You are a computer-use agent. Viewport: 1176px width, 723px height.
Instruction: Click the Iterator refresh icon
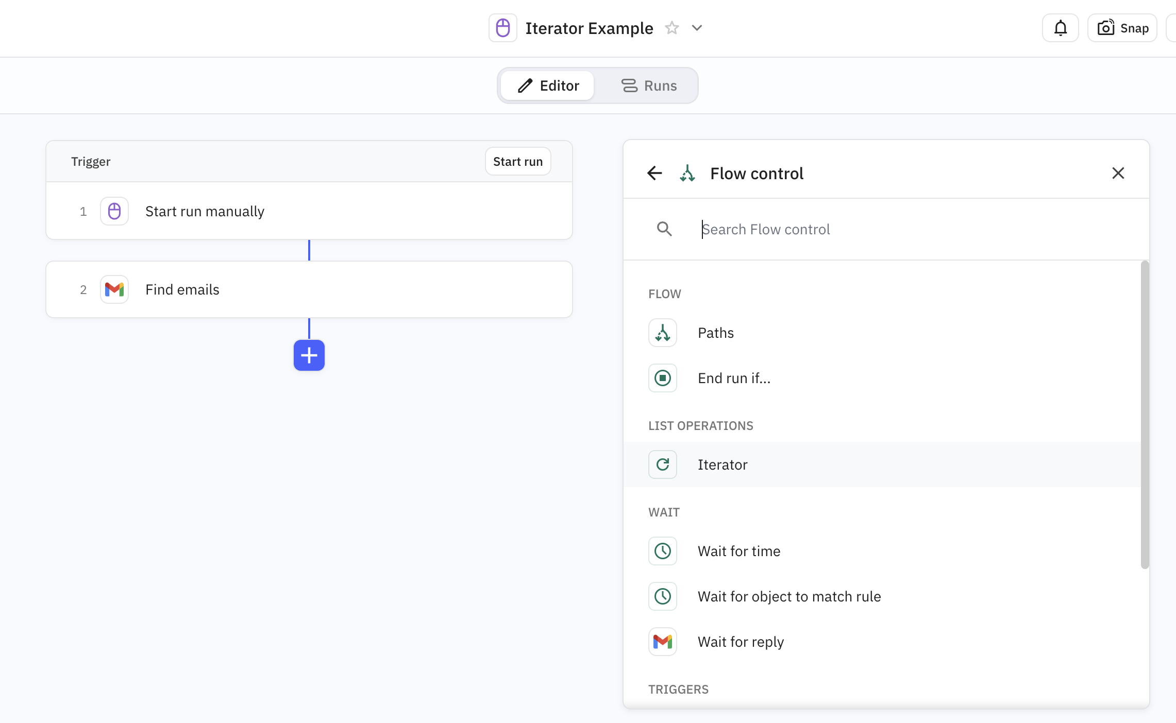tap(663, 464)
